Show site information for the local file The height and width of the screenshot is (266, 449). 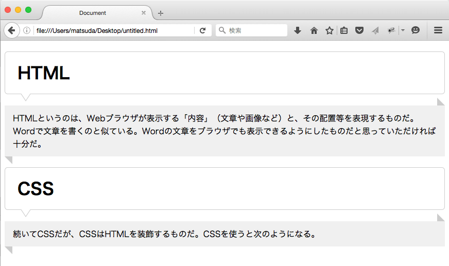tap(27, 31)
